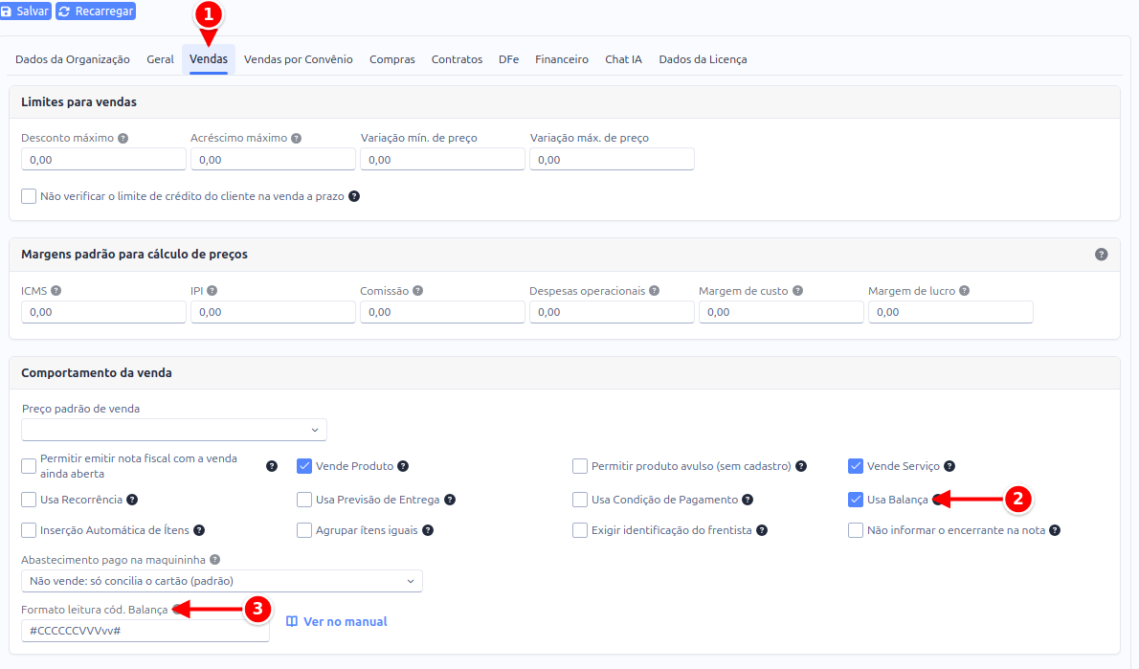The width and height of the screenshot is (1139, 669).
Task: Click the Recarregar button
Action: (96, 11)
